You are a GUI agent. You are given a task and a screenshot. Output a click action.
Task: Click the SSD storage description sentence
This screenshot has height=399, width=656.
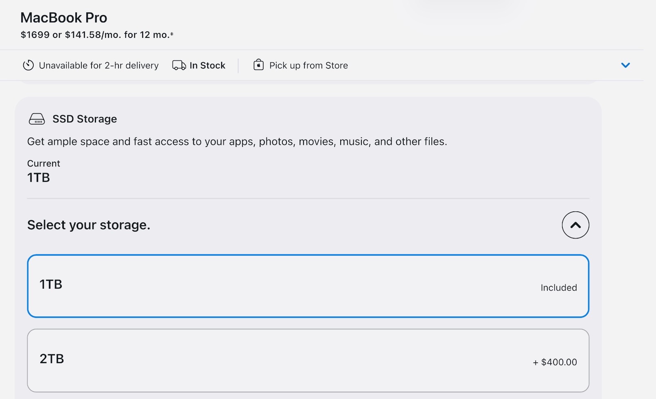click(x=237, y=142)
